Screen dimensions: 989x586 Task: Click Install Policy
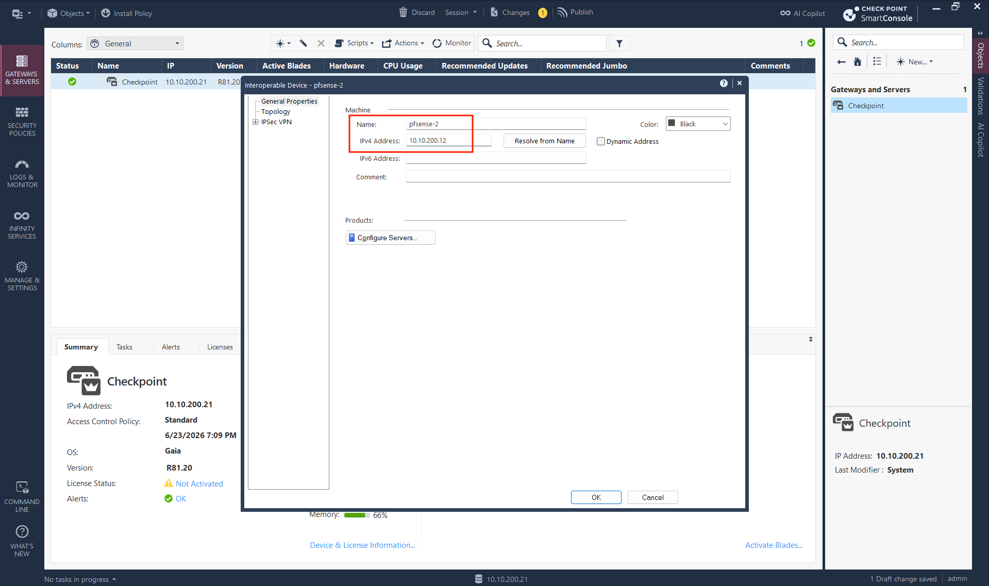pos(127,13)
